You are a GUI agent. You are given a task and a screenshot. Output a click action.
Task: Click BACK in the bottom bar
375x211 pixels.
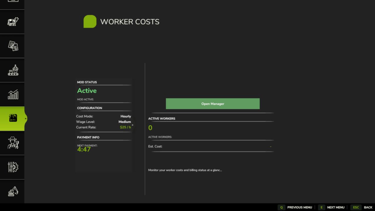(368, 207)
